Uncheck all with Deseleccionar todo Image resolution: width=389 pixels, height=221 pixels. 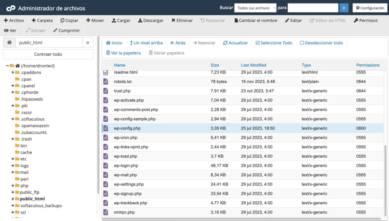[321, 43]
